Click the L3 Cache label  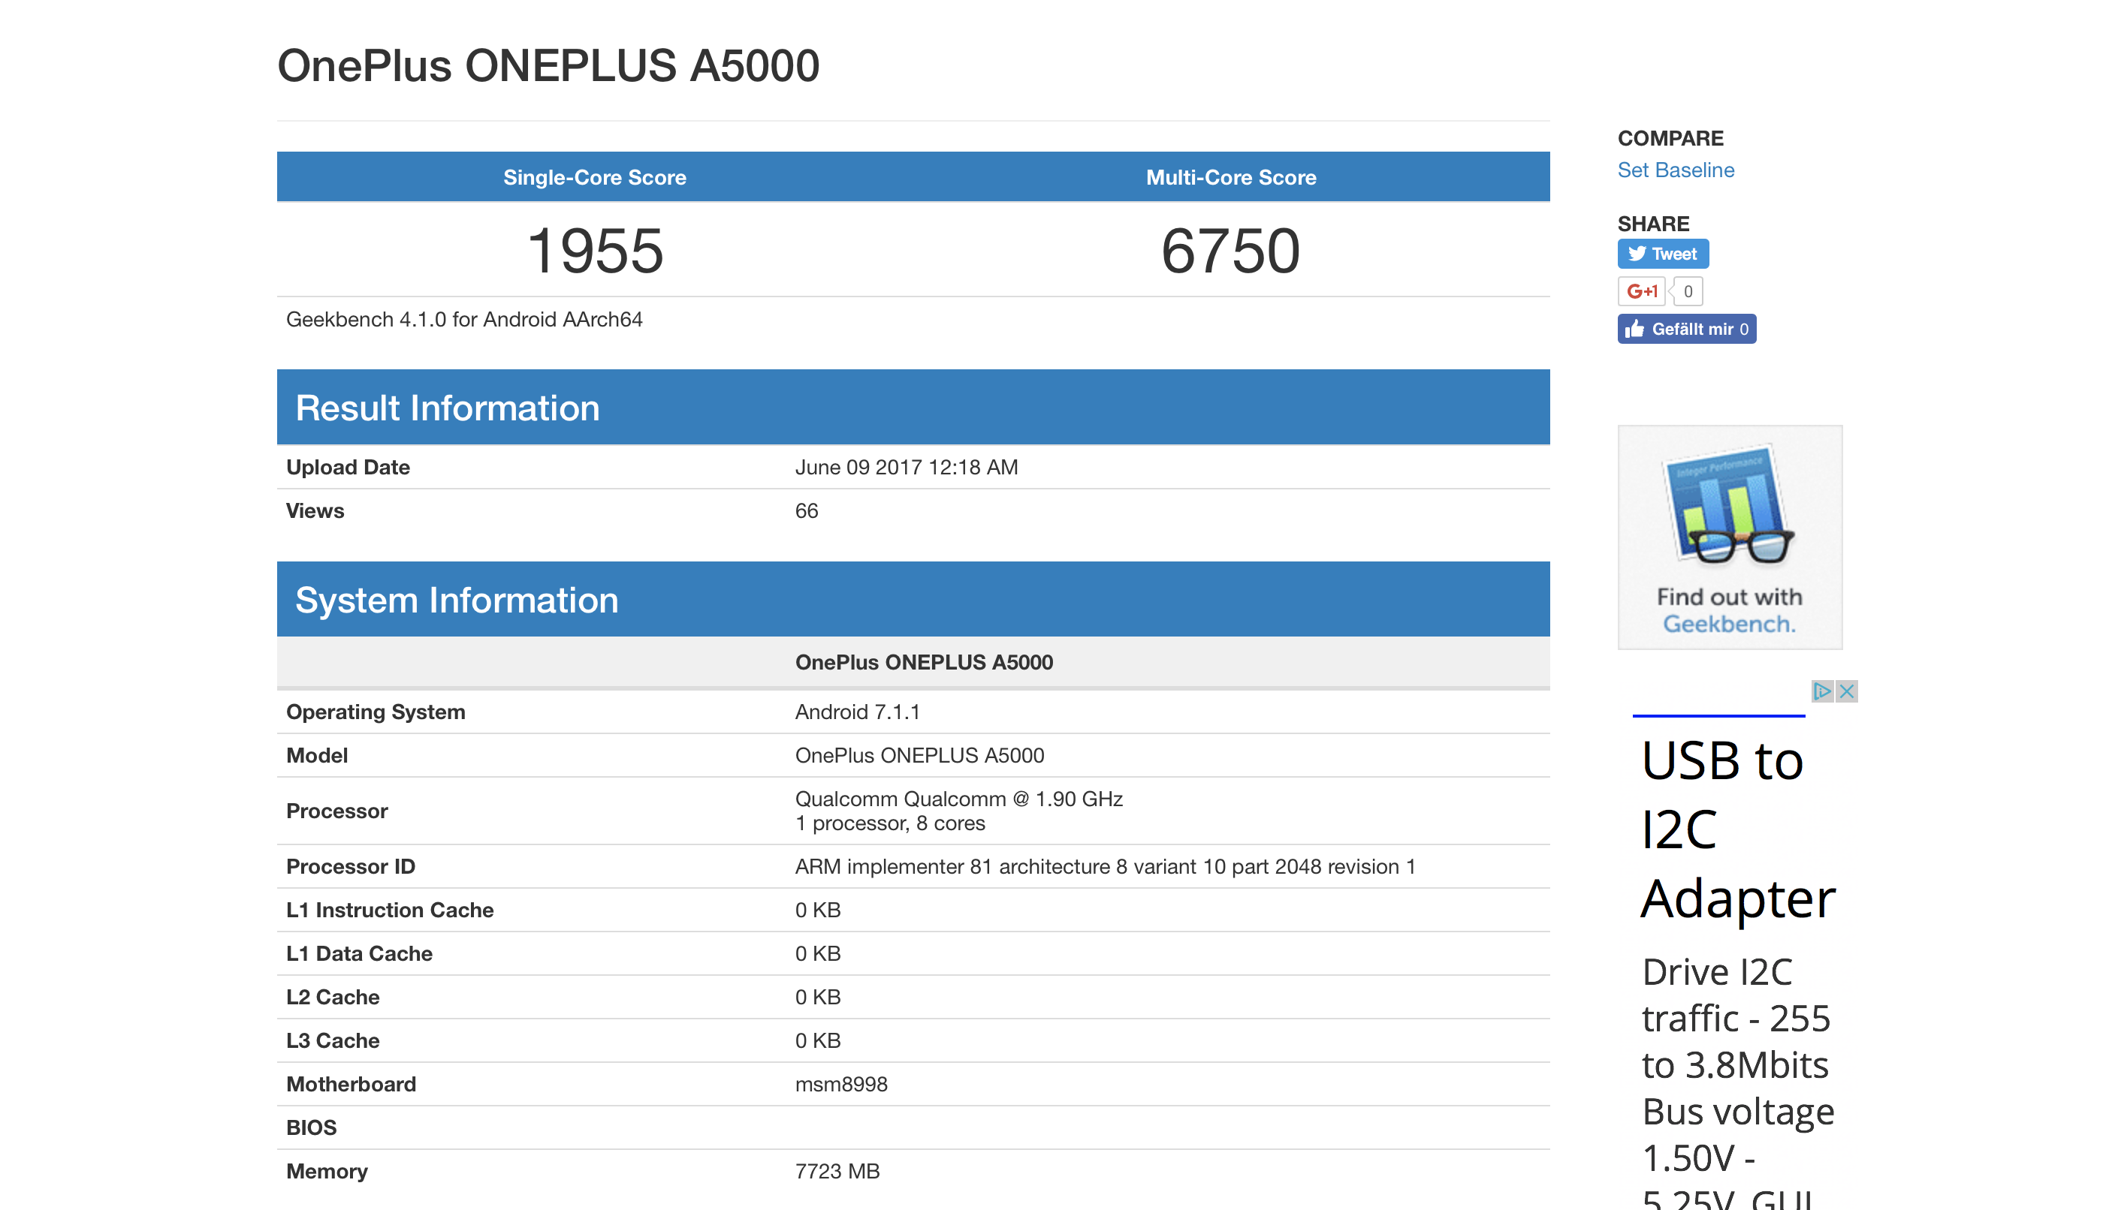[332, 1040]
